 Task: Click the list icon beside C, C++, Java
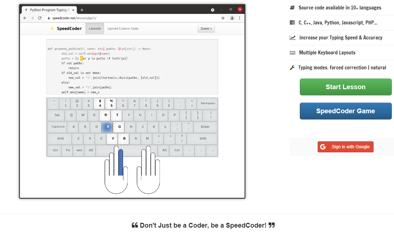pos(292,23)
